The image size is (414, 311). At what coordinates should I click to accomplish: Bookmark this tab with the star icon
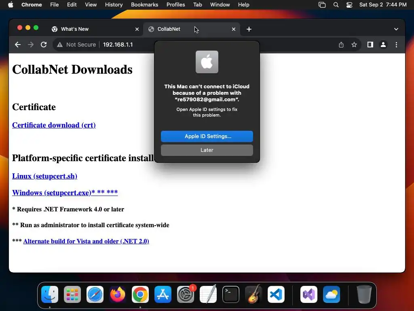[354, 45]
